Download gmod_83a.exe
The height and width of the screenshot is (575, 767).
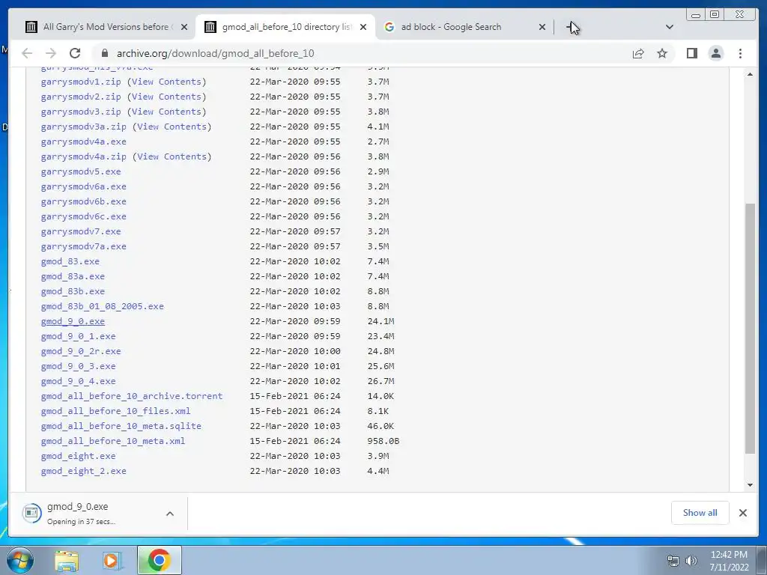point(73,276)
